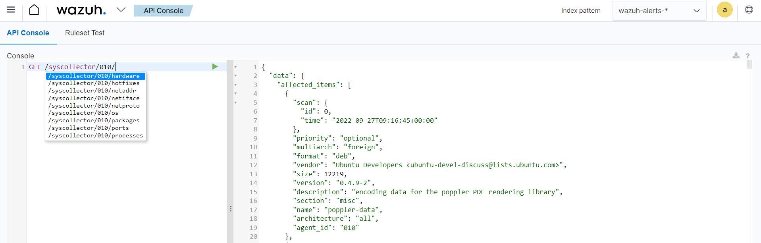
Task: Click the "size": 12219 line
Action: coord(320,174)
